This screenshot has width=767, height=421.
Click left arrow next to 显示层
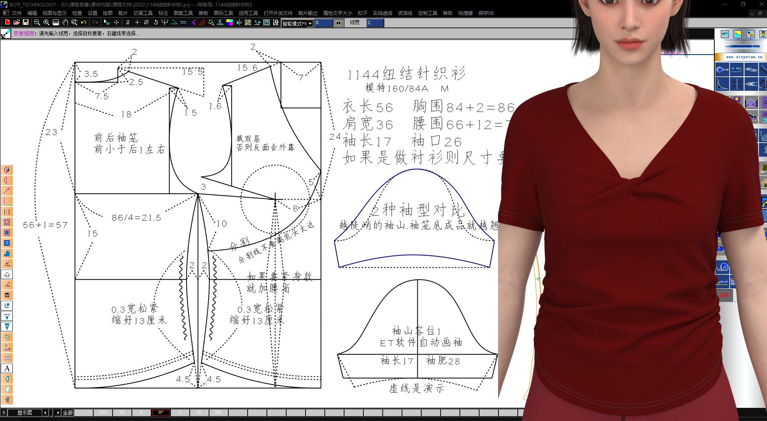tap(45, 413)
